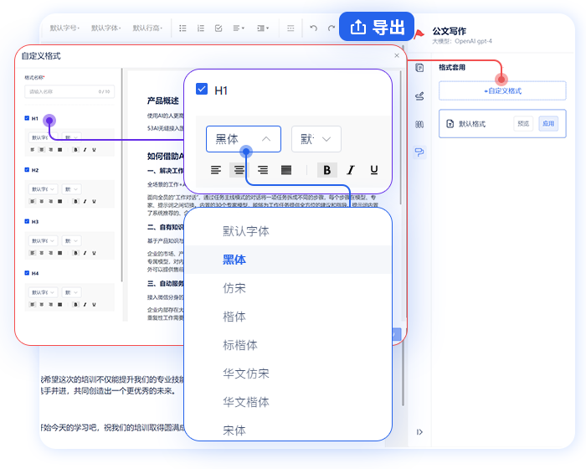Click 预览 on the 默认格式 card
This screenshot has height=469, width=586.
coord(523,124)
